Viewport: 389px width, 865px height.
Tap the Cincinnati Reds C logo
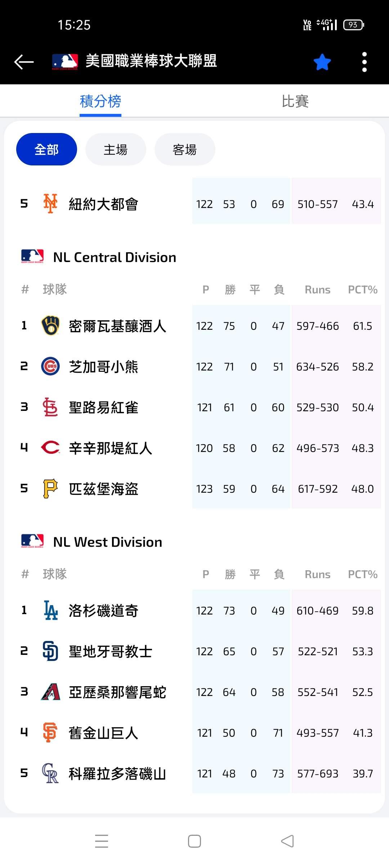click(x=50, y=448)
